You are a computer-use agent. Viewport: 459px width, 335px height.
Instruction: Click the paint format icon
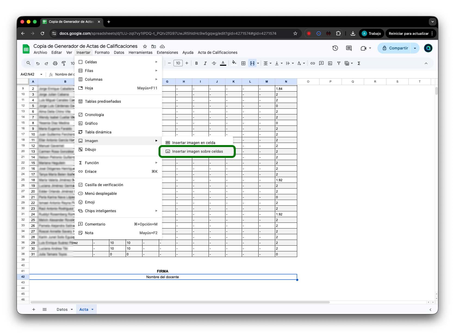click(64, 63)
